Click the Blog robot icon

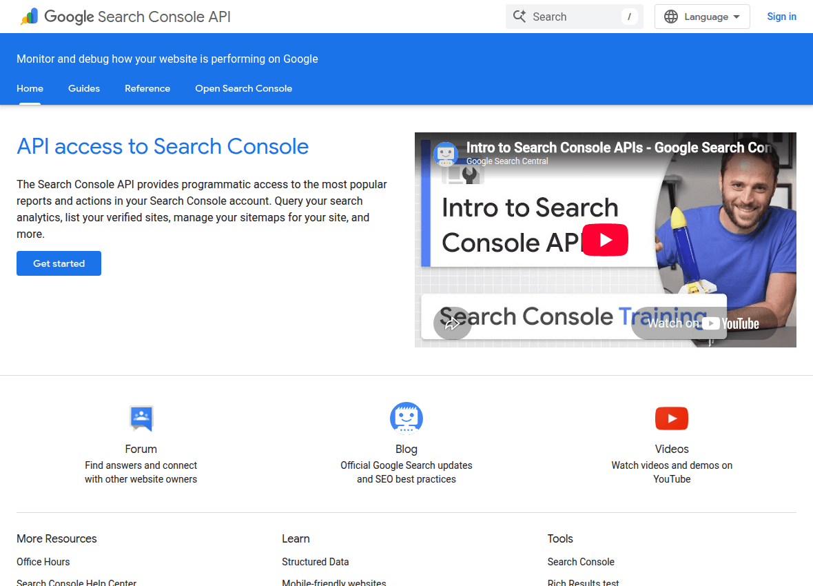click(x=406, y=418)
